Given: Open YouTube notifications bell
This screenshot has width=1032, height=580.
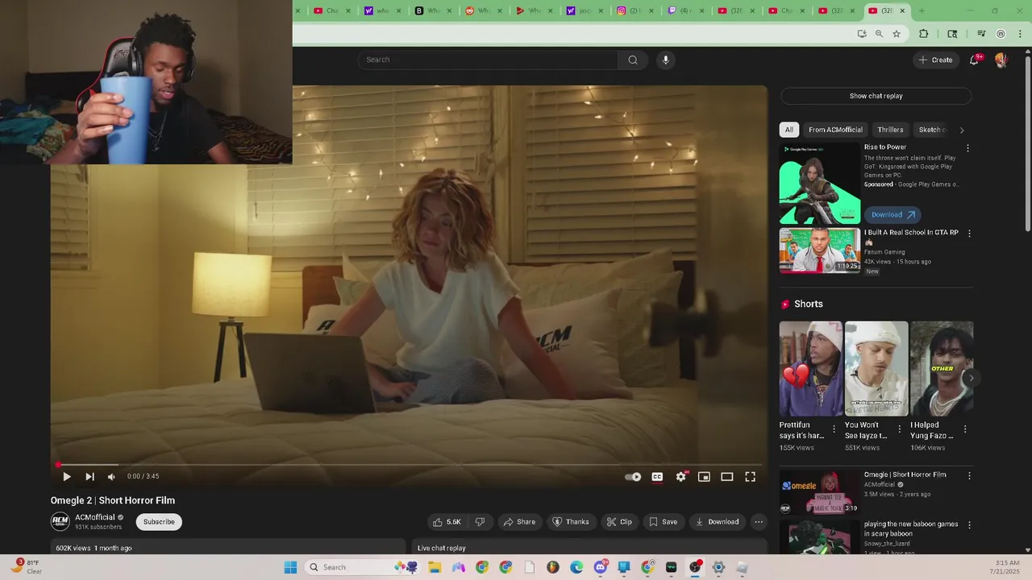Looking at the screenshot, I should 975,60.
